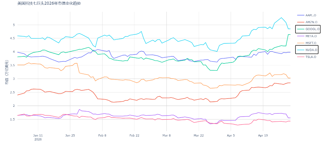Hide the MSFT.O series from legend
The height and width of the screenshot is (141, 324).
(x=311, y=43)
